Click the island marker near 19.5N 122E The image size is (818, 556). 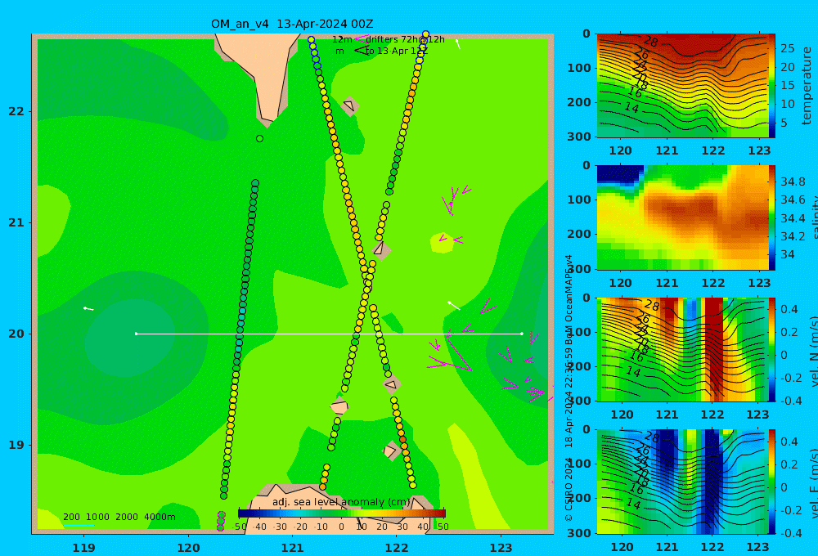tap(391, 385)
